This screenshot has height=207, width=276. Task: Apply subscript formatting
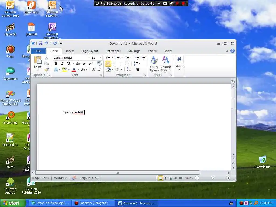(x=84, y=64)
